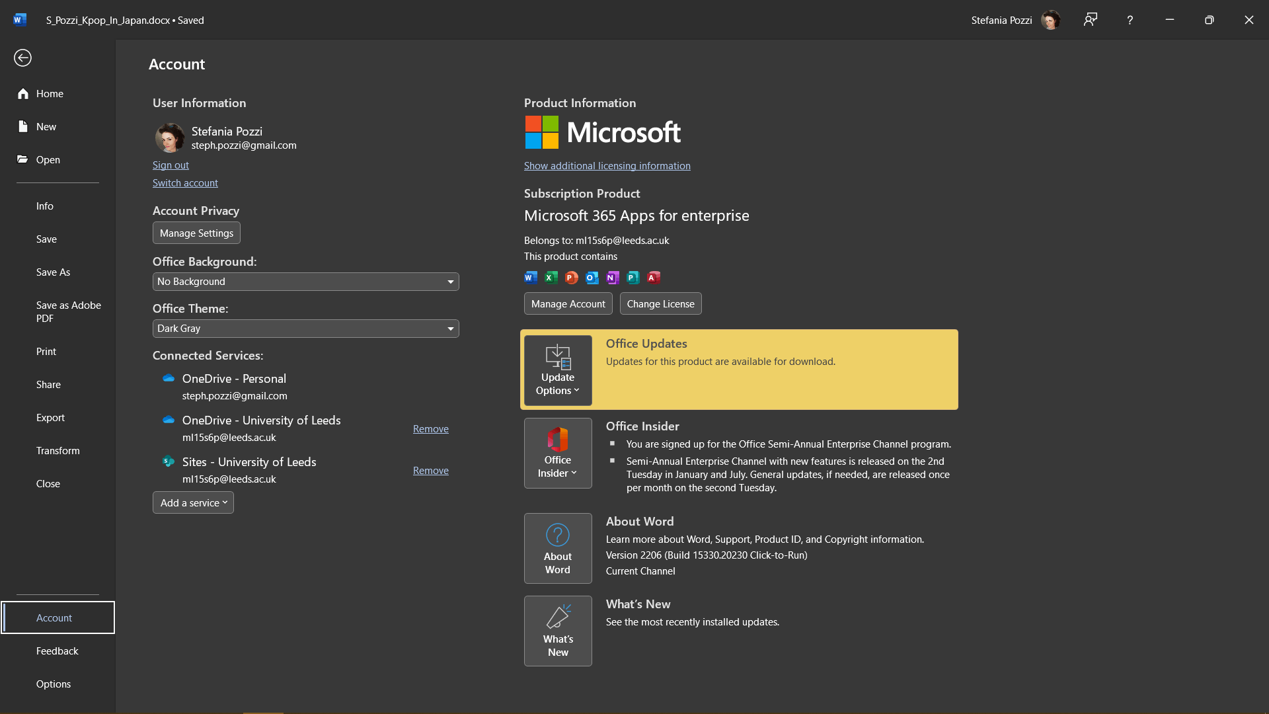Remove the Sites University of Leeds service
Viewport: 1269px width, 714px height.
[x=431, y=471]
